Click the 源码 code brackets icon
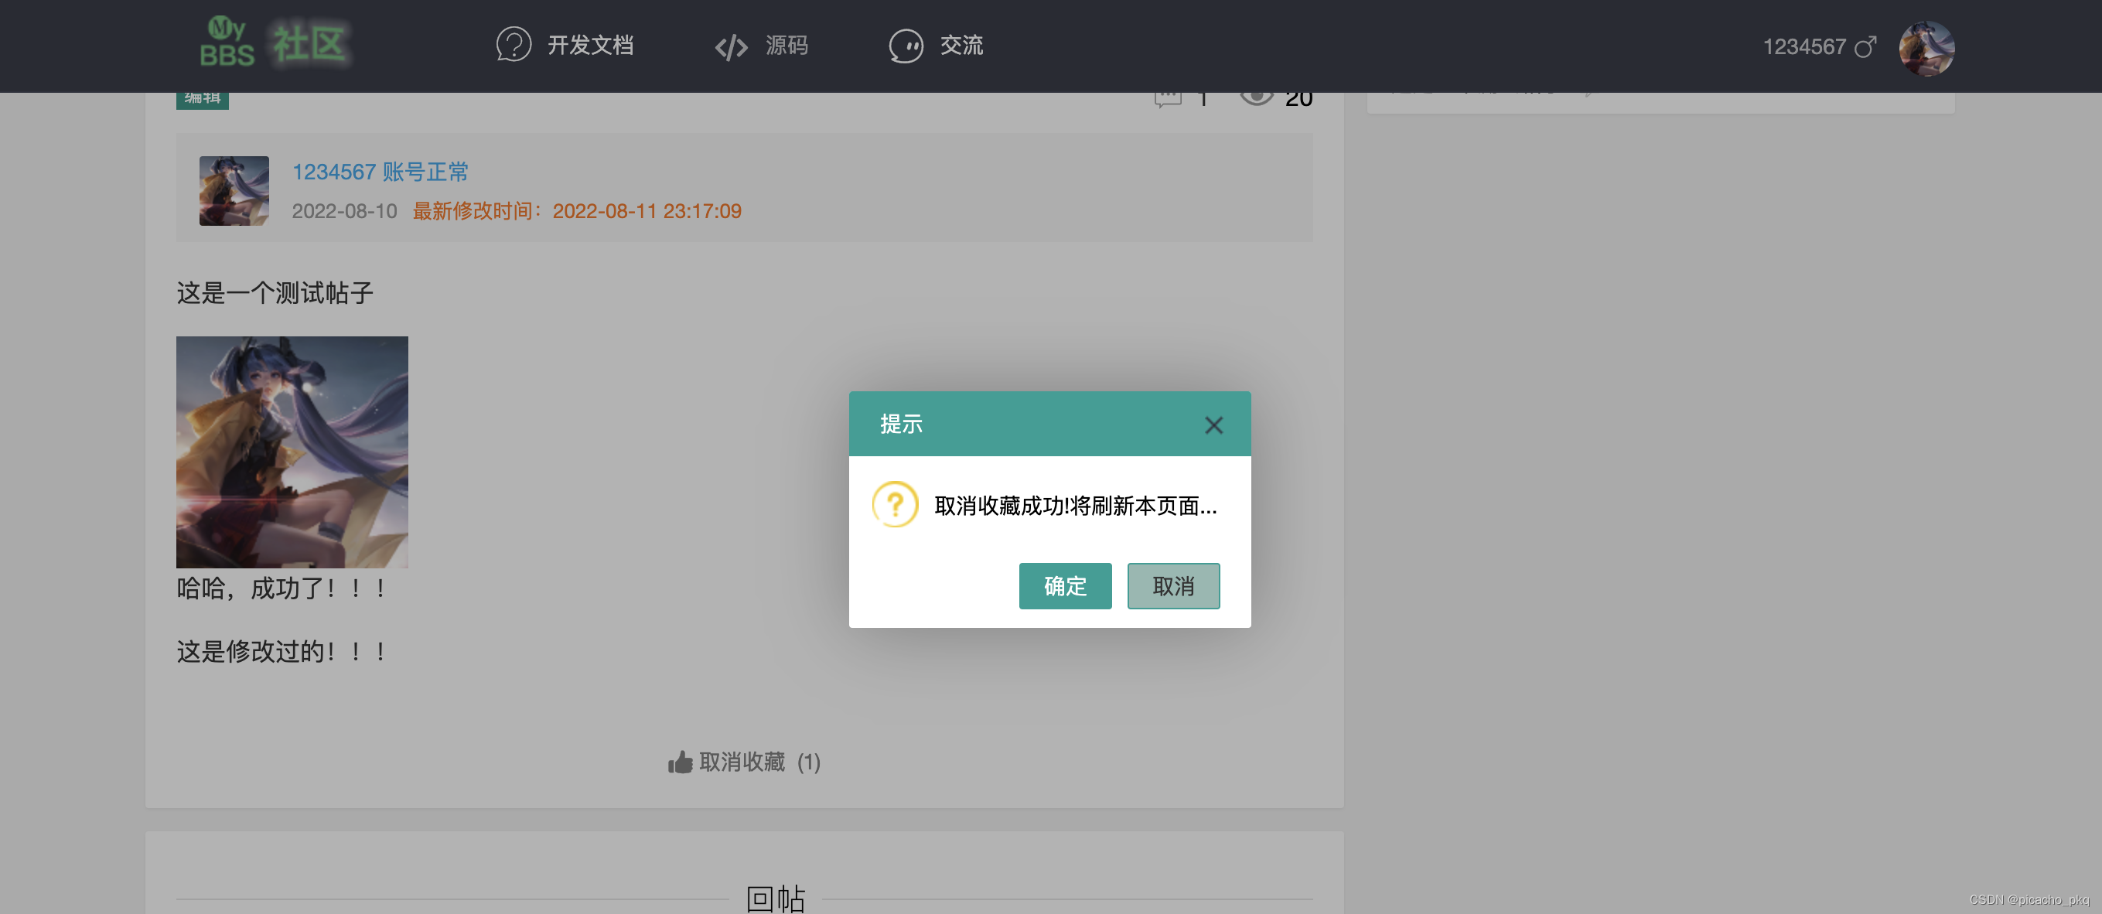Screen dimensions: 2102x914 click(730, 46)
